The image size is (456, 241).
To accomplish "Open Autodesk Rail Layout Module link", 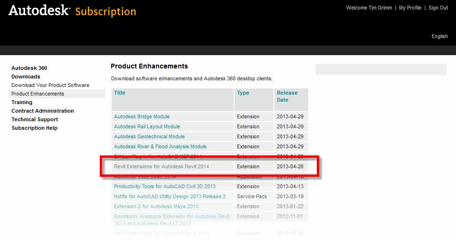I will tap(147, 126).
